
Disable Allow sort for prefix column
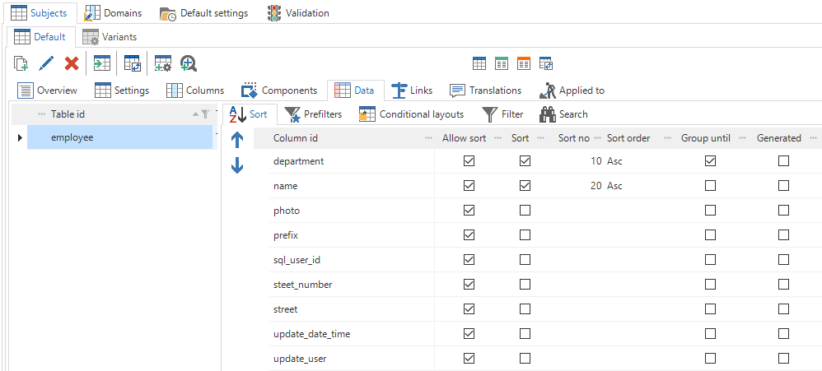pyautogui.click(x=469, y=235)
